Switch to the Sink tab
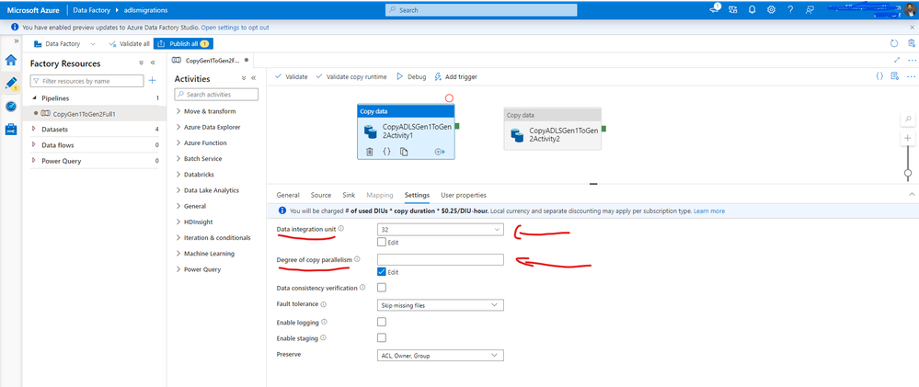 click(349, 195)
